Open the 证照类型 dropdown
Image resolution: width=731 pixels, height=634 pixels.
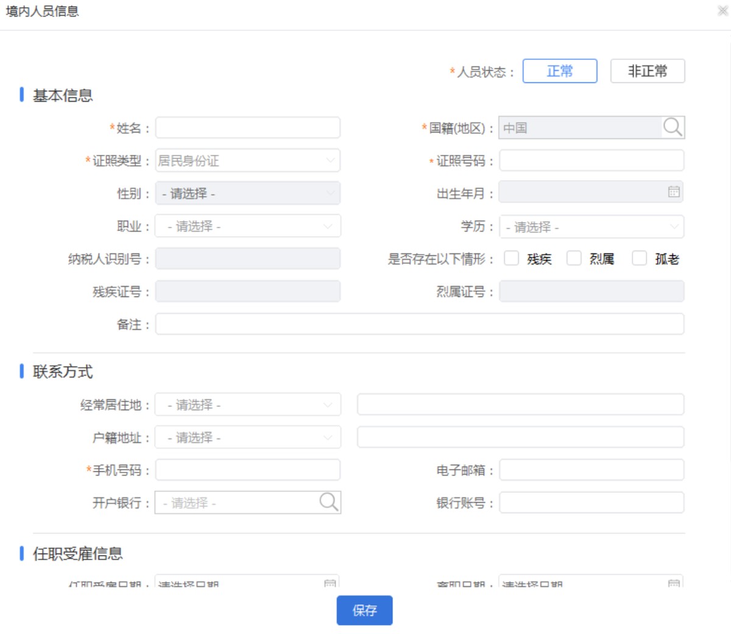click(x=248, y=160)
